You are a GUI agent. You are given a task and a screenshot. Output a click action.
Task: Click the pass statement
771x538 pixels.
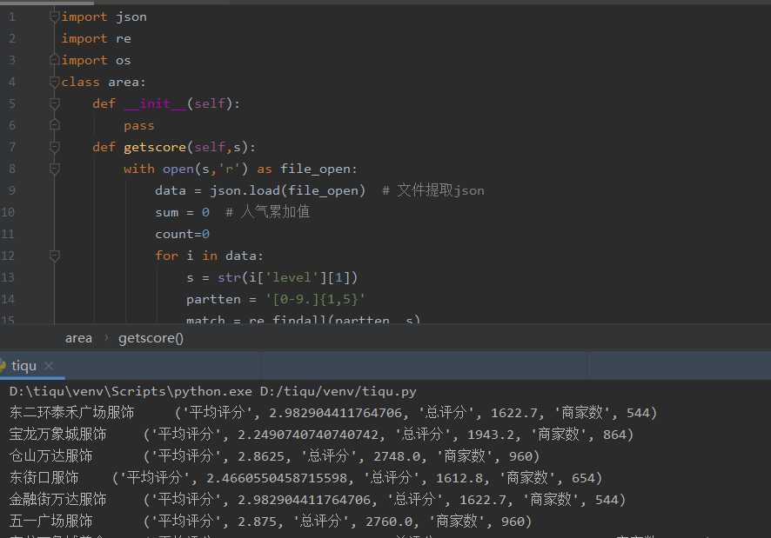click(139, 125)
